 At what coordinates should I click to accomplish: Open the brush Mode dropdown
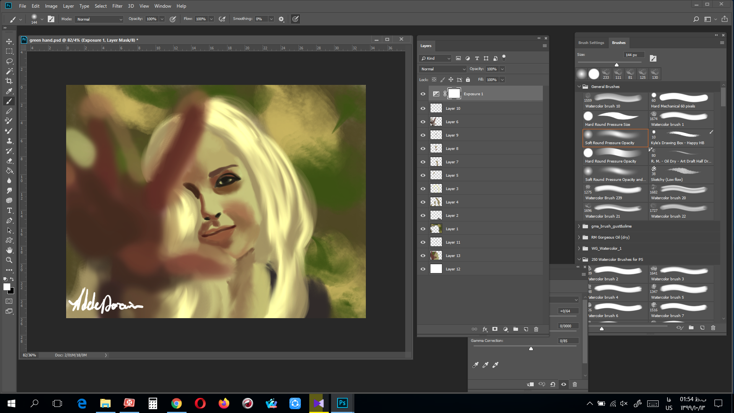coord(99,19)
